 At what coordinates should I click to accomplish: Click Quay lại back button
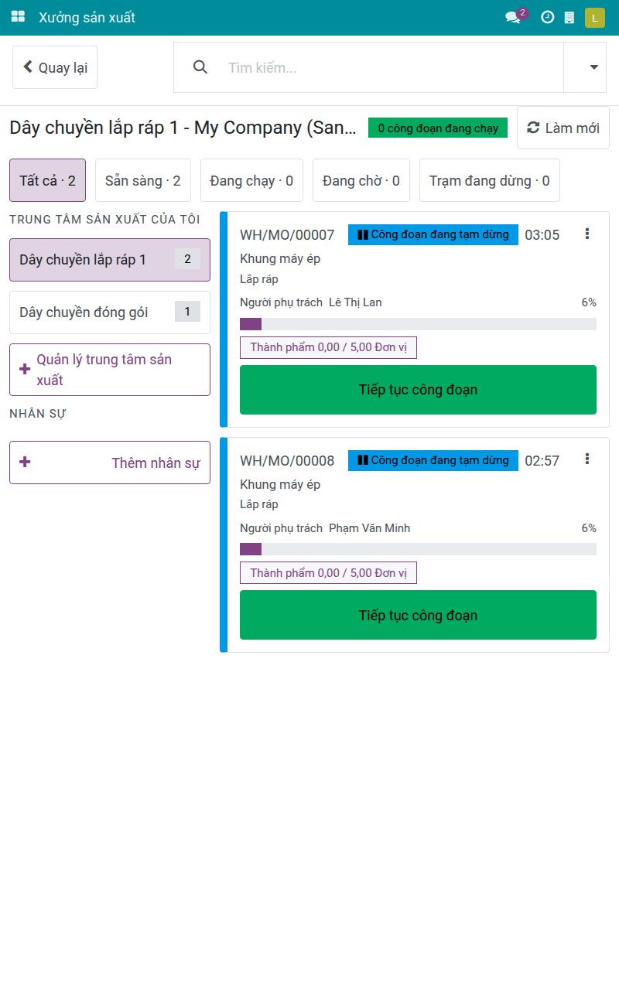click(x=55, y=67)
